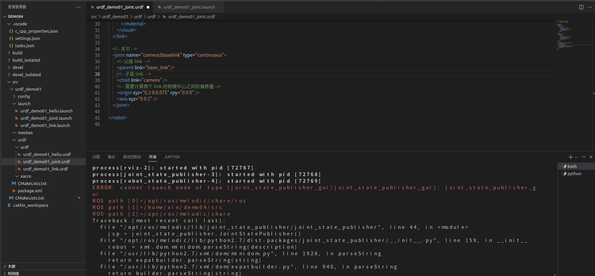Image resolution: width=595 pixels, height=276 pixels.
Task: Collapse the meshes folder
Action: (x=15, y=133)
